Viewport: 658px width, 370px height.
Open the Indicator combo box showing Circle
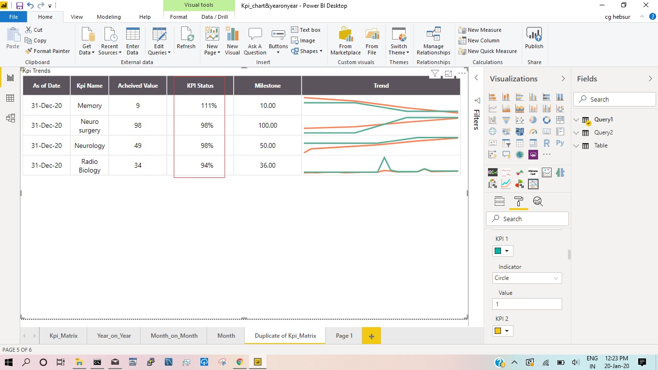pyautogui.click(x=527, y=278)
